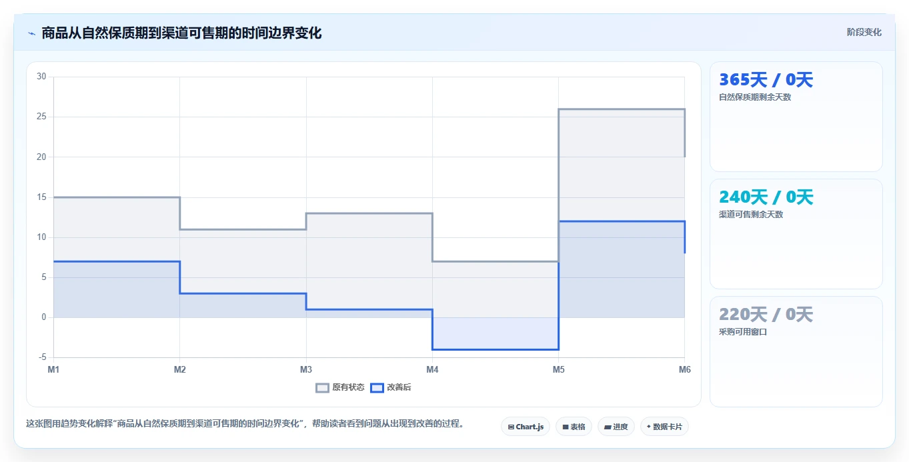Click the blue 改善后 legend swatch
909x462 pixels.
(377, 387)
